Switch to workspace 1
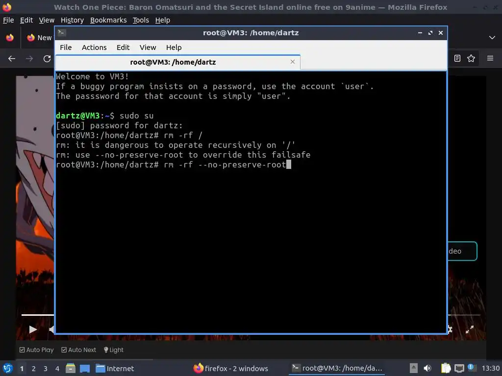 [22, 369]
